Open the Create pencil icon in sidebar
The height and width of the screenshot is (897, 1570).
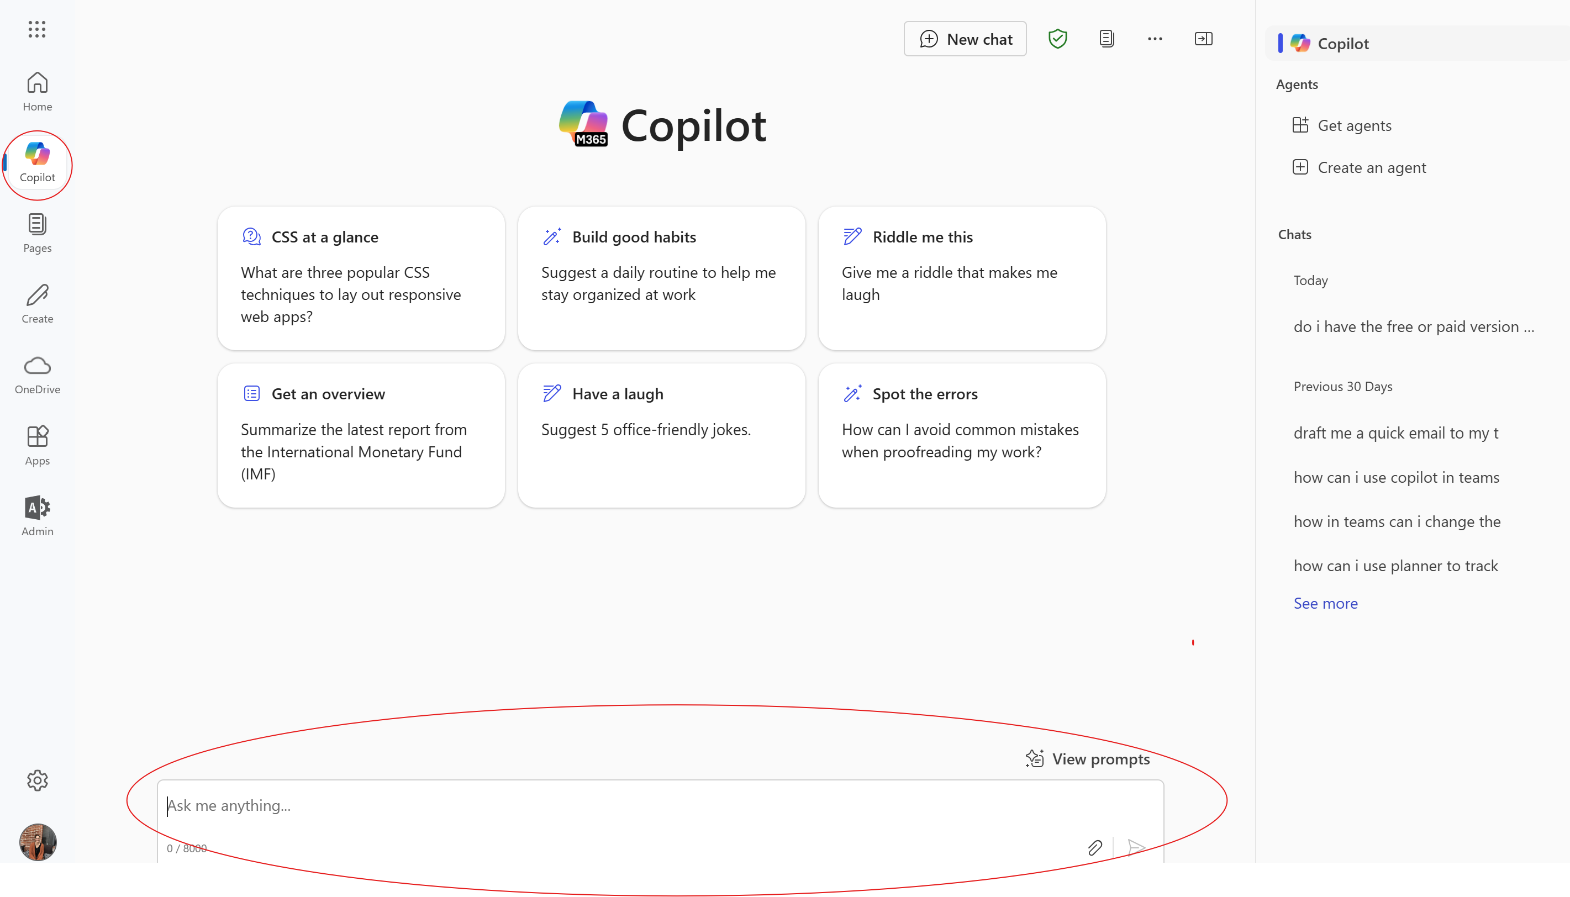(37, 304)
